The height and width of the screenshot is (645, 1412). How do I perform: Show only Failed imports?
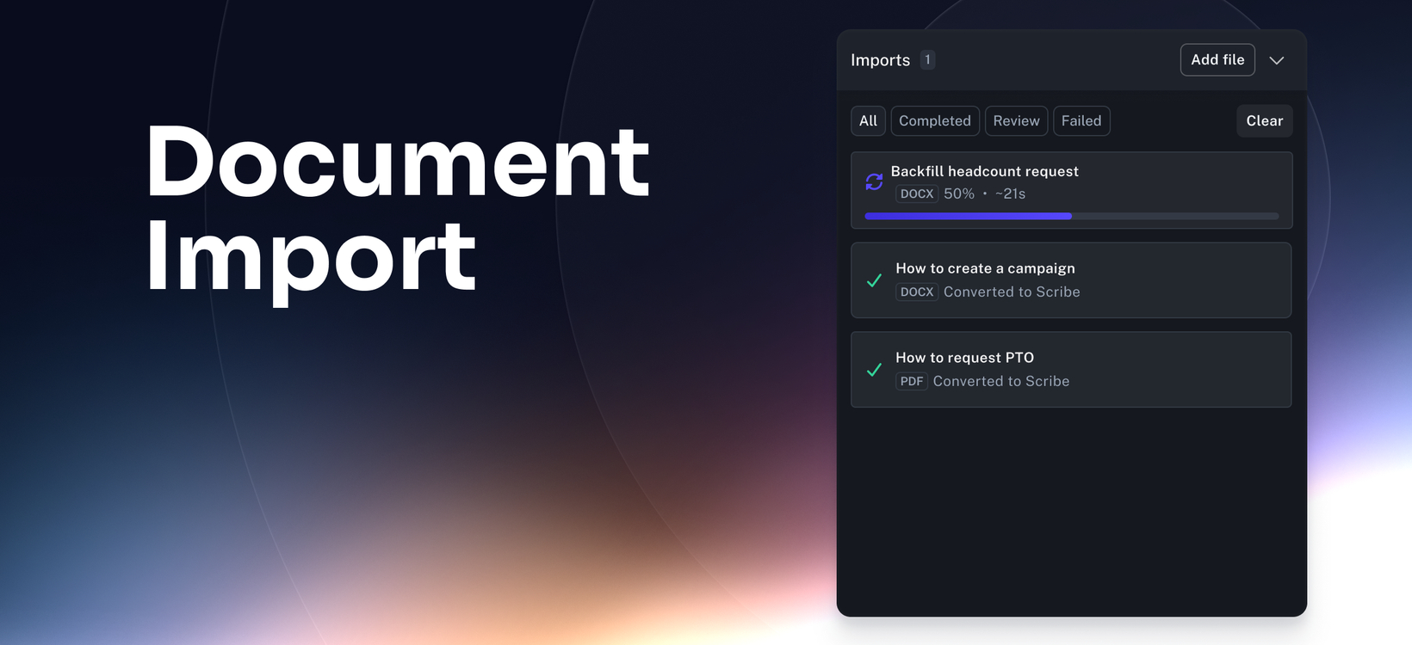tap(1081, 121)
